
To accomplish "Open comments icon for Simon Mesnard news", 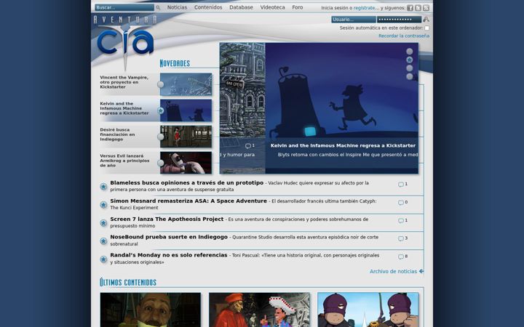I will pyautogui.click(x=401, y=202).
